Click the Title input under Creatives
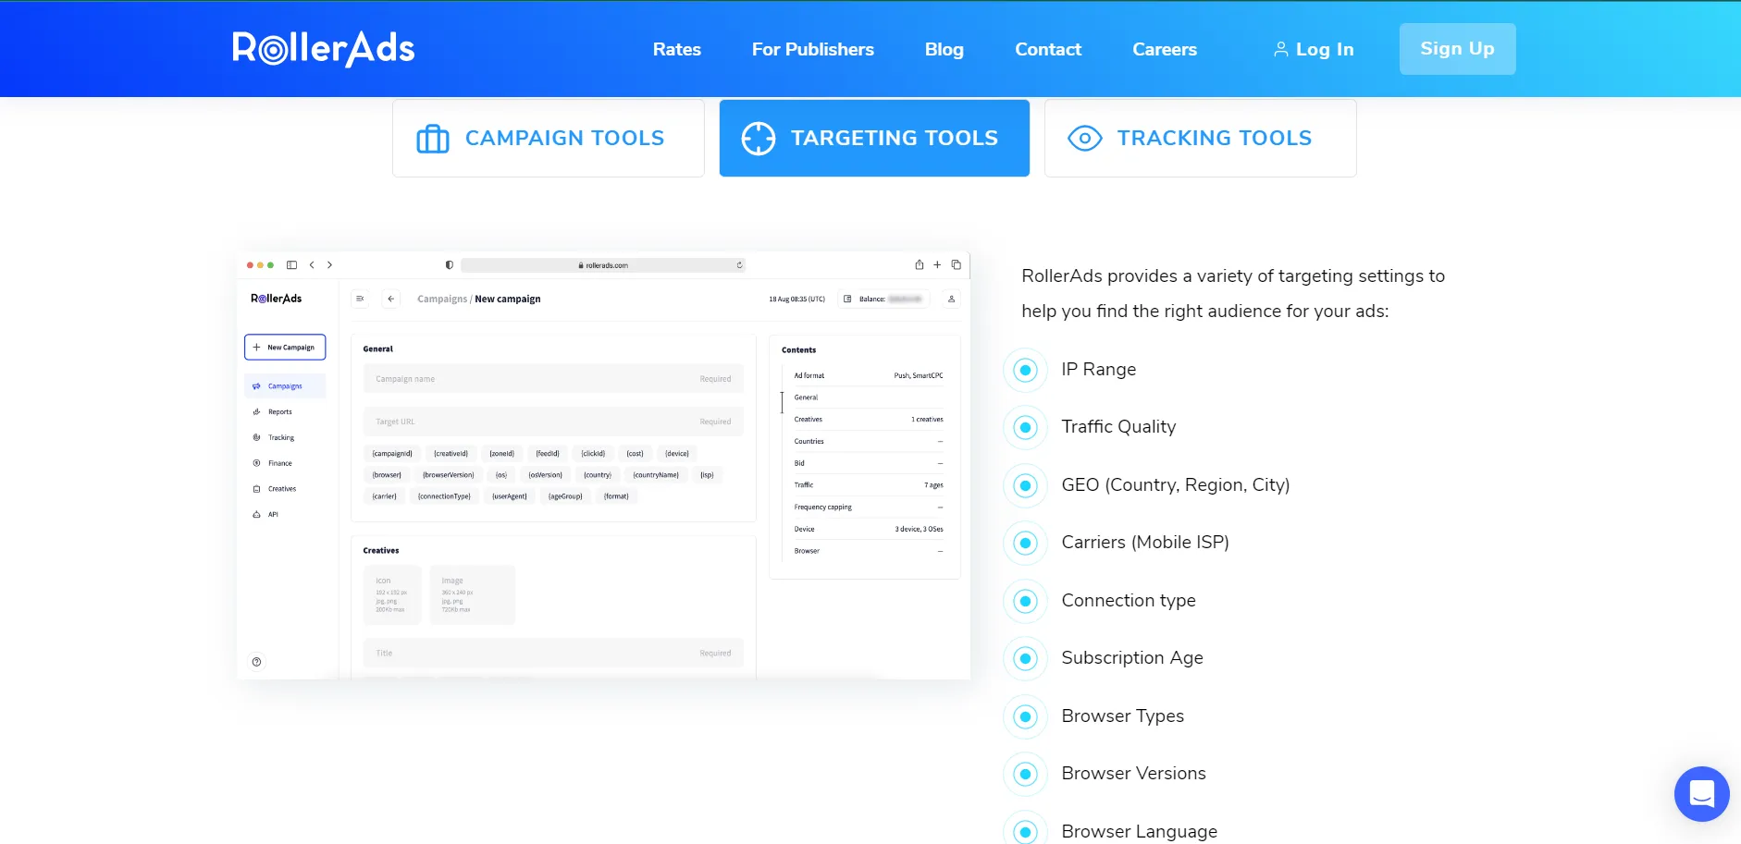Image resolution: width=1741 pixels, height=844 pixels. (553, 653)
